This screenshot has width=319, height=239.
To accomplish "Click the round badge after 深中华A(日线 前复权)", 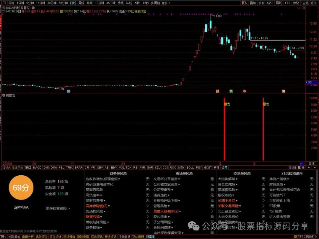I will tap(33, 8).
